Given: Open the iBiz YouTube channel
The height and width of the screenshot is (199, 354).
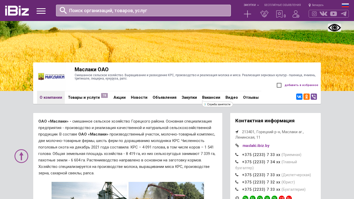Looking at the screenshot, I should pos(334,14).
